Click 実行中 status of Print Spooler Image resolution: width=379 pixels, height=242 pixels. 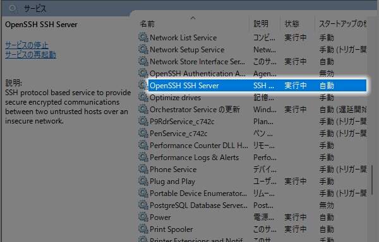coord(296,229)
